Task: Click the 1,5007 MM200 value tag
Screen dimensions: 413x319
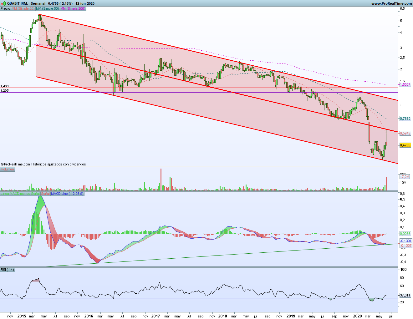Action: pos(405,84)
